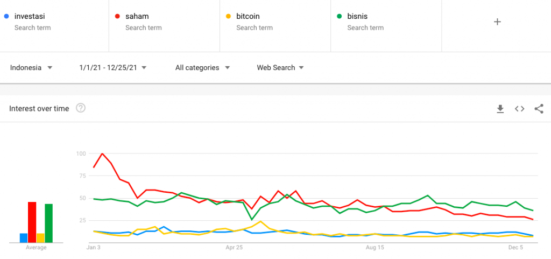The height and width of the screenshot is (259, 551).
Task: Click the embed code icon
Action: pos(519,109)
